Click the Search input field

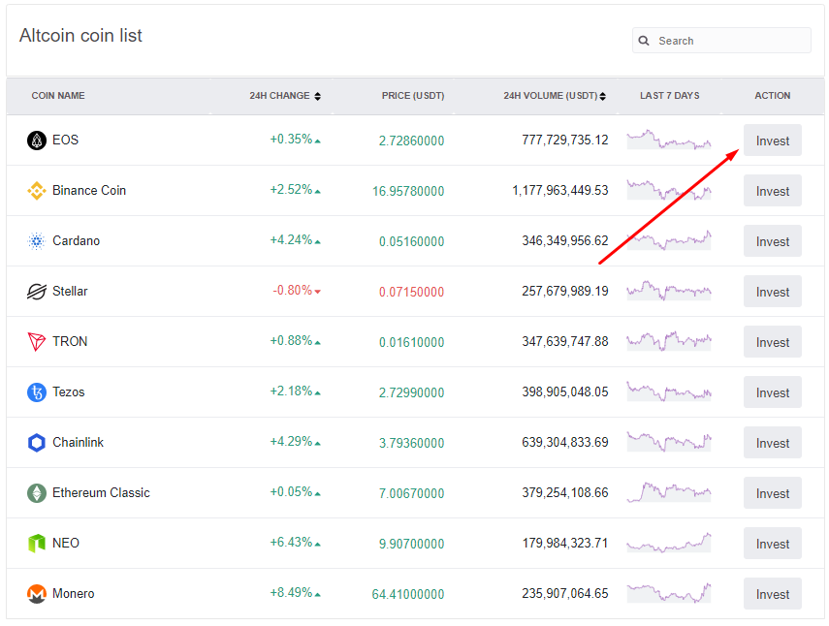pyautogui.click(x=721, y=41)
